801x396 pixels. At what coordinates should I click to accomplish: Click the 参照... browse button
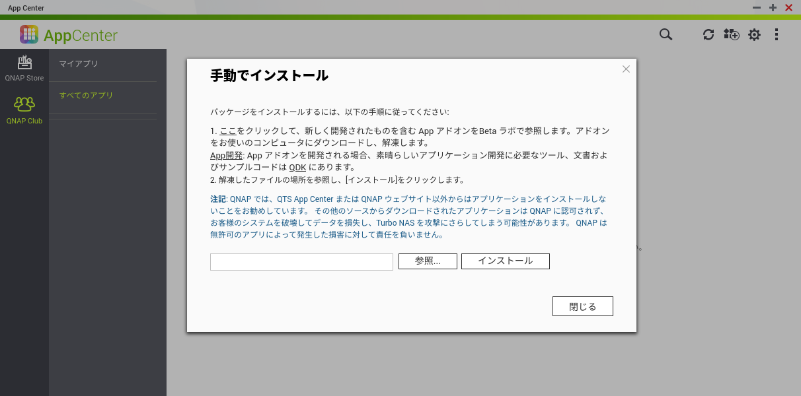click(428, 261)
